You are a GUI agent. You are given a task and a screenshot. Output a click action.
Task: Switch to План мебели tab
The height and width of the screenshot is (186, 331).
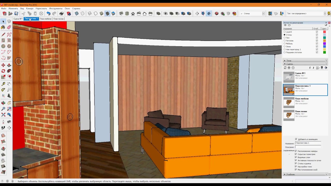(46, 19)
